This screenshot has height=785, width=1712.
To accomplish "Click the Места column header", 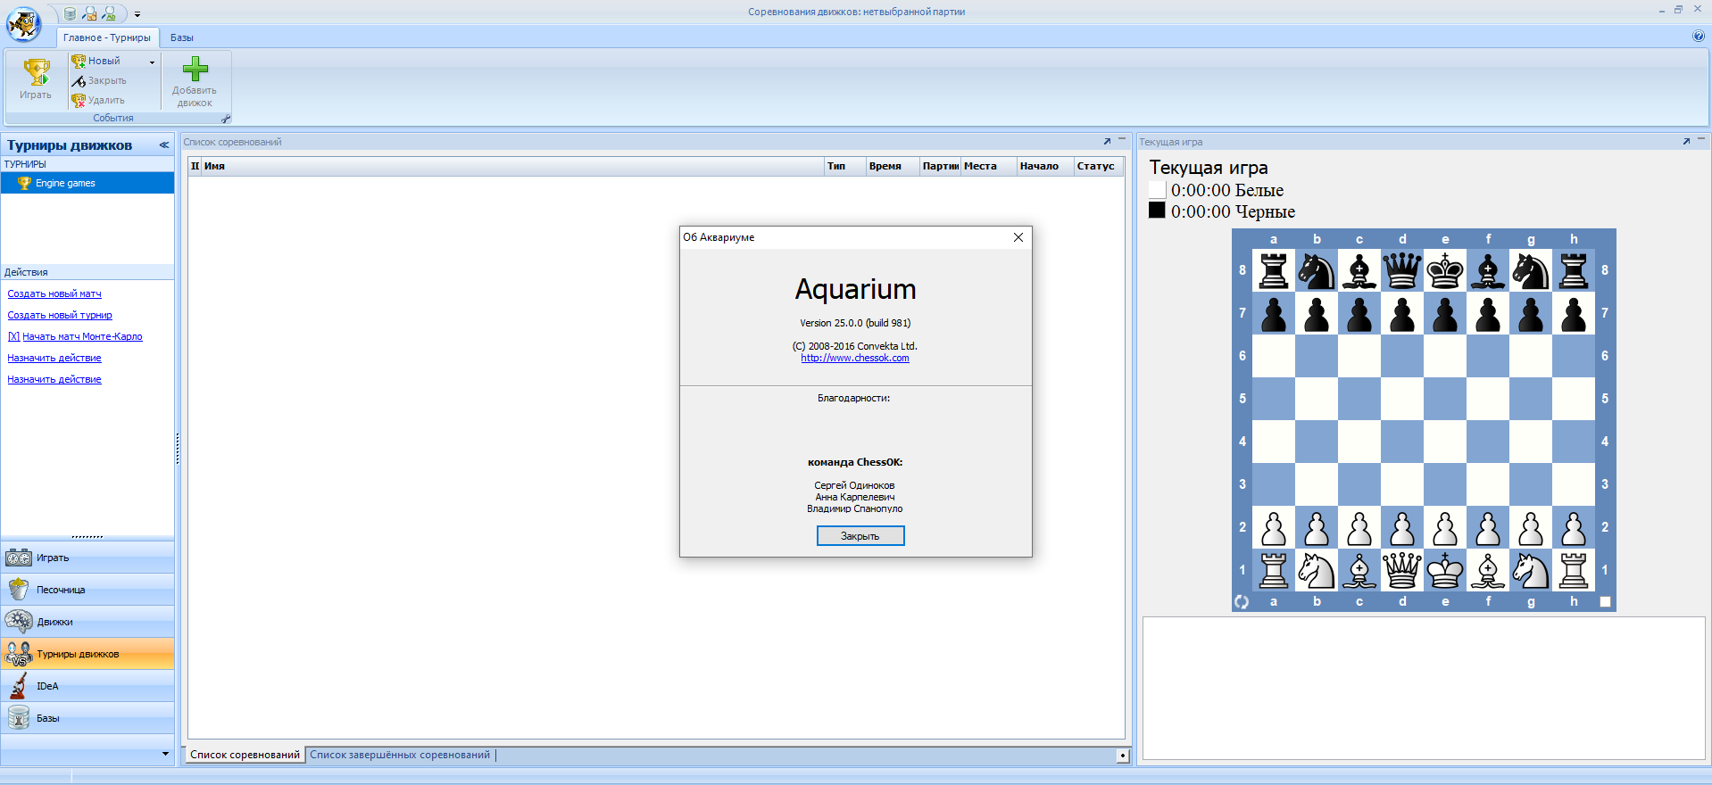I will [x=989, y=166].
